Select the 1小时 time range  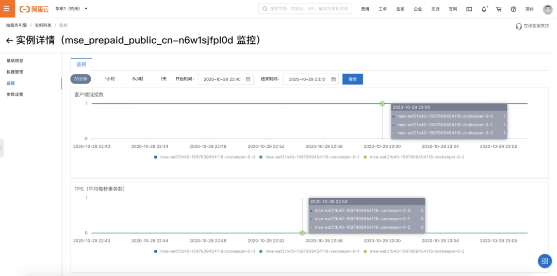110,79
